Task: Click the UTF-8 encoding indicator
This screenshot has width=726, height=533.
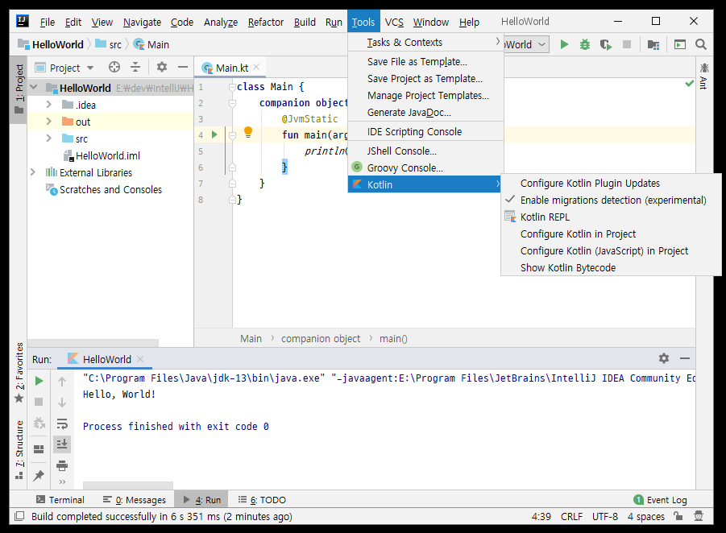Action: click(604, 516)
